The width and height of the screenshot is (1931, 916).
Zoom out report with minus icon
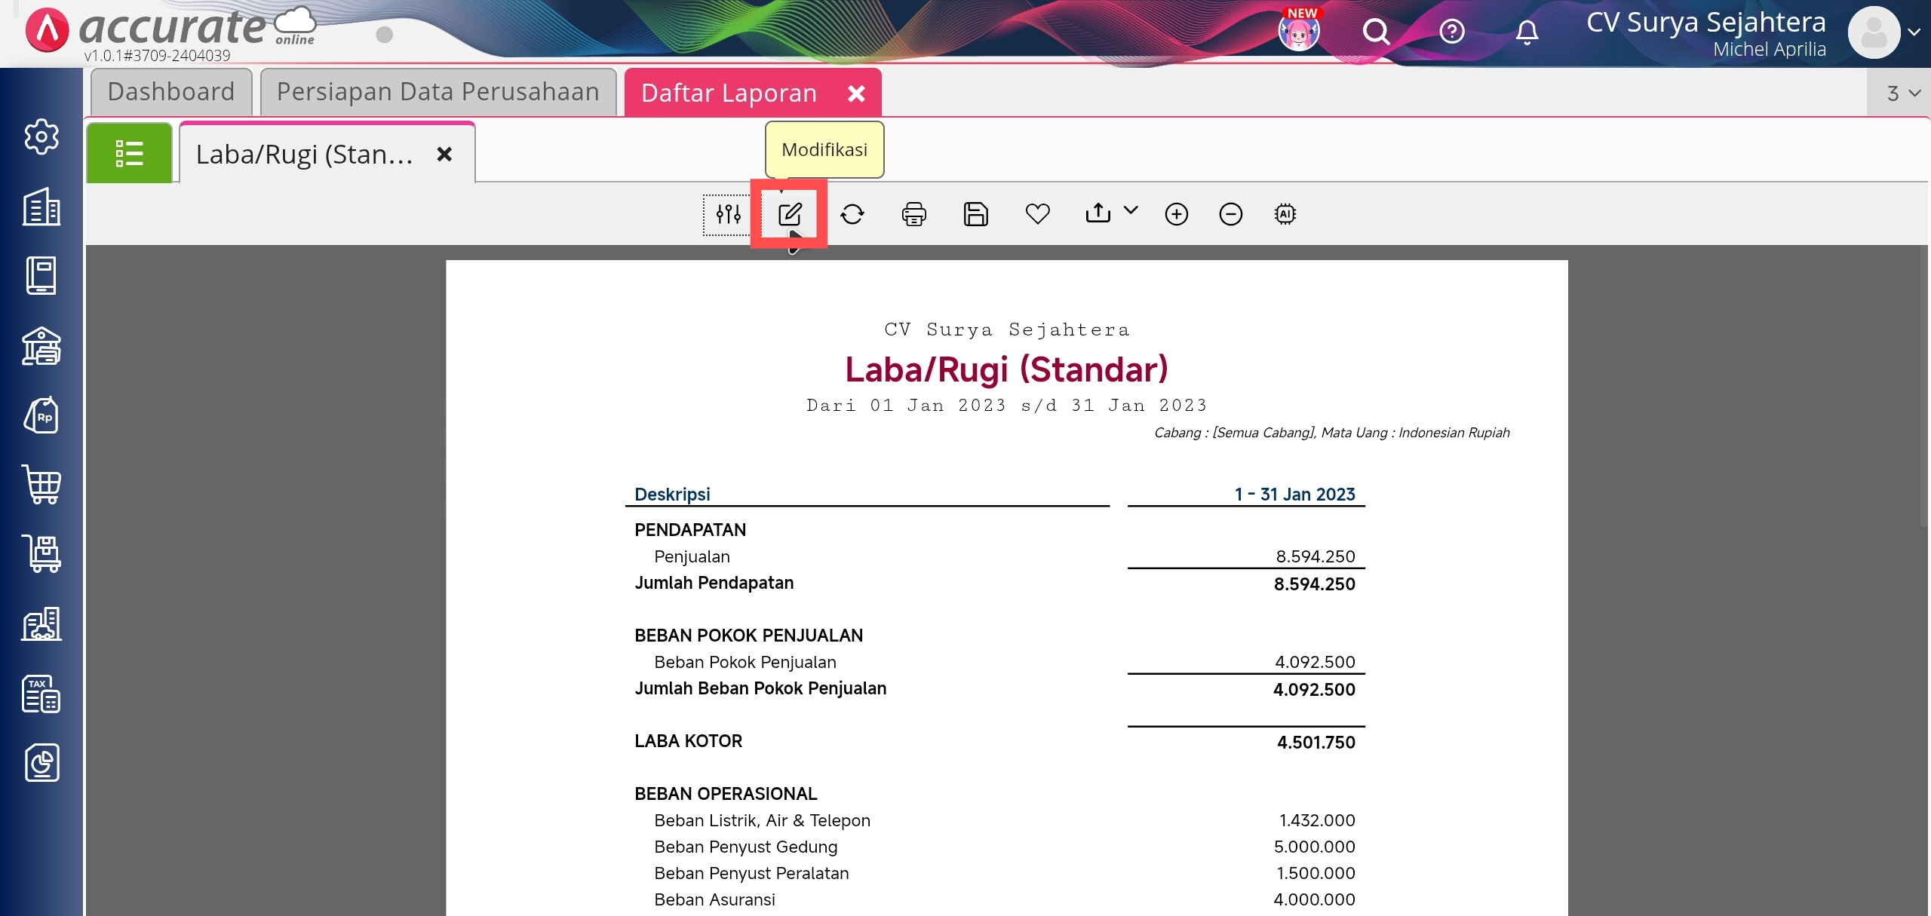(x=1230, y=215)
